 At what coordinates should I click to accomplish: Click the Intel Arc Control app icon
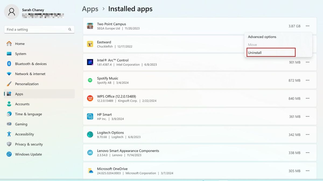[x=90, y=62]
